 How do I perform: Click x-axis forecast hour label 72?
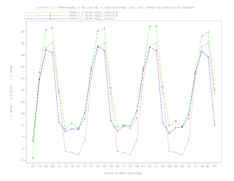[x=189, y=166]
